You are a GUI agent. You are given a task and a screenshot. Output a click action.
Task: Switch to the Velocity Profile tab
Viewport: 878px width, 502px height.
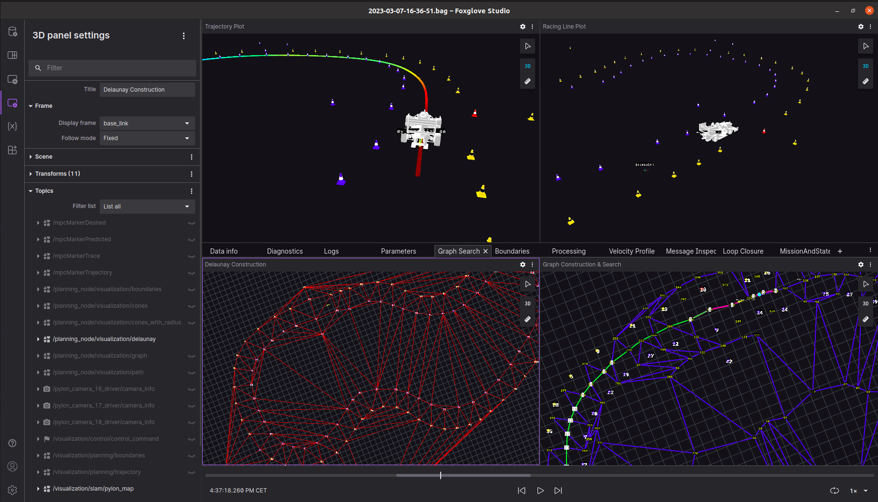click(632, 251)
